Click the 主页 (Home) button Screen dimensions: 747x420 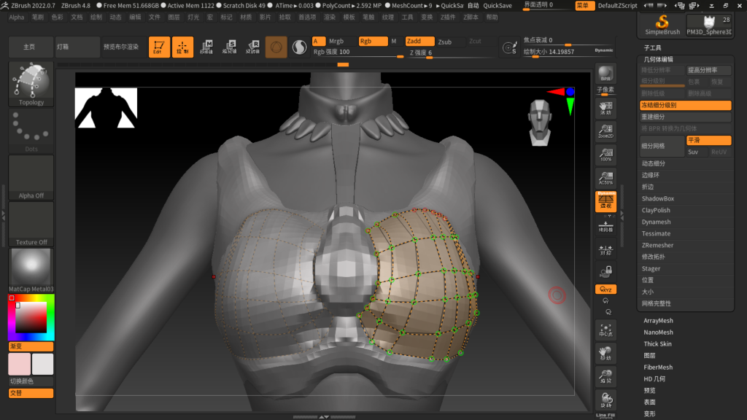(30, 47)
